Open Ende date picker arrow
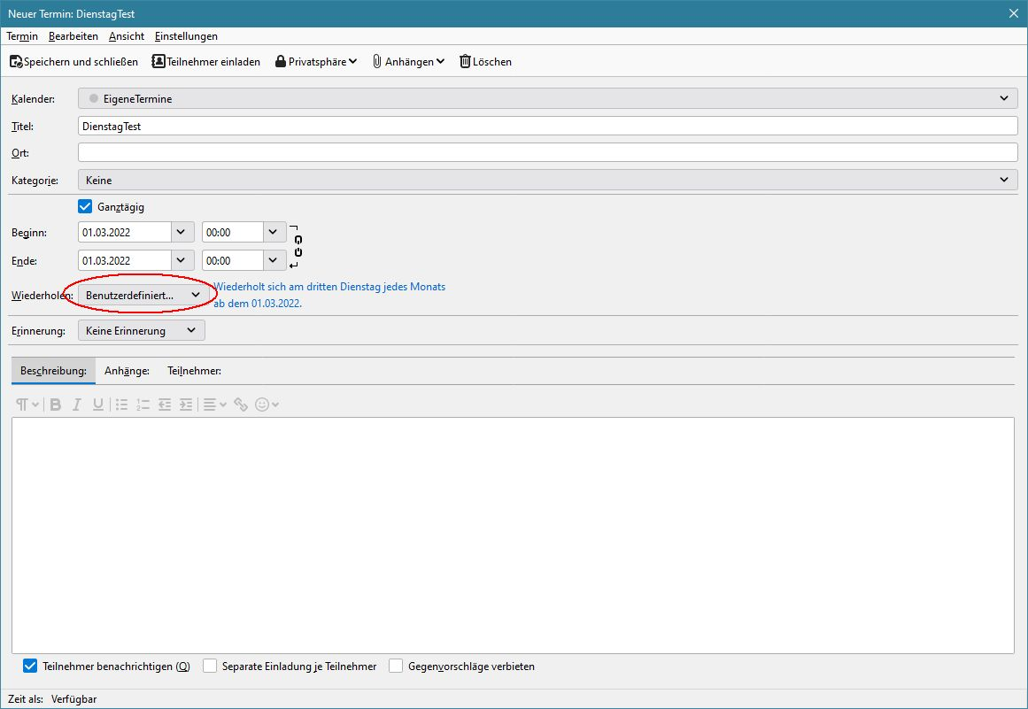Image resolution: width=1028 pixels, height=709 pixels. 182,261
